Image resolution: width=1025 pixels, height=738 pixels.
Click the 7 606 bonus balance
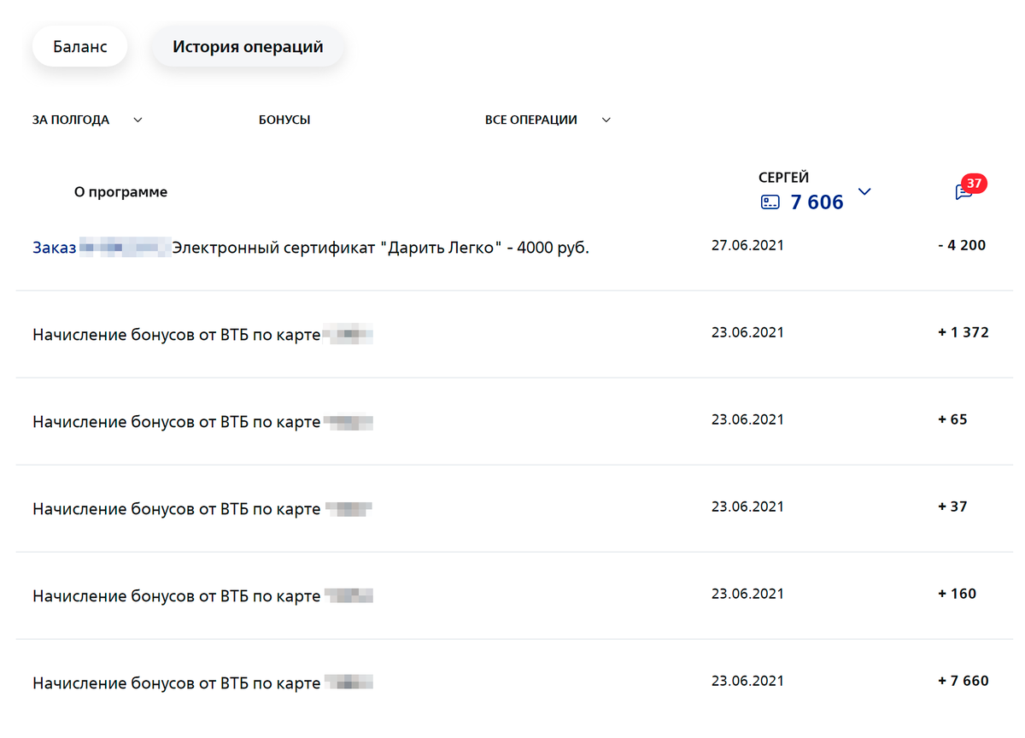[817, 202]
